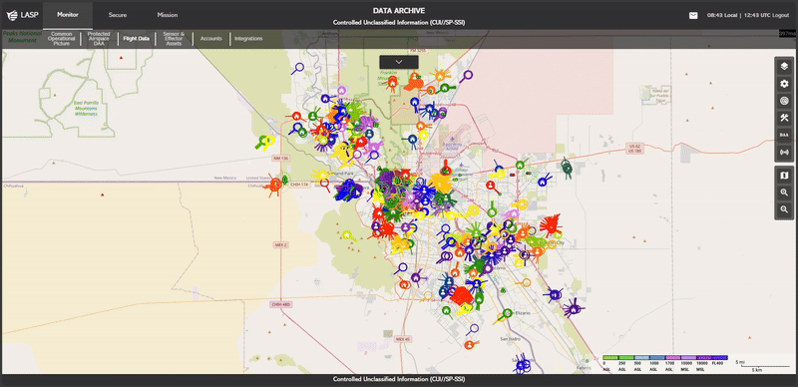Click the 08:43 Local time display
The height and width of the screenshot is (387, 798).
click(721, 15)
